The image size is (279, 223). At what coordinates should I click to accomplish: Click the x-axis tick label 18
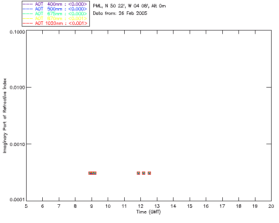click(x=238, y=206)
